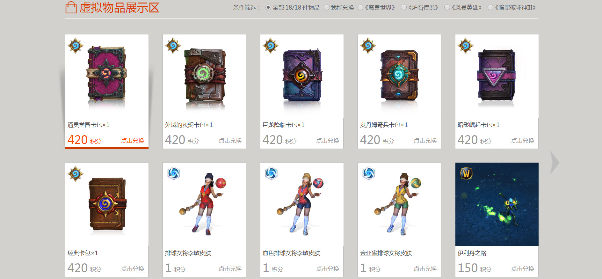
Task: Click Hearthstone badge on 外域的灰烬卡包 card
Action: (x=173, y=46)
